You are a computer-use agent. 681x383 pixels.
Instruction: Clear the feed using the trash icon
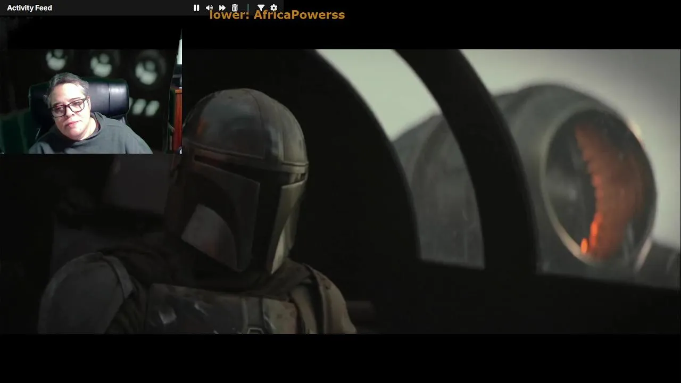coord(235,8)
